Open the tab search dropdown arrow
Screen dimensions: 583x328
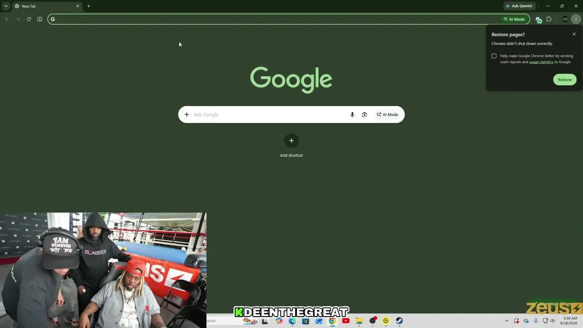click(x=6, y=6)
